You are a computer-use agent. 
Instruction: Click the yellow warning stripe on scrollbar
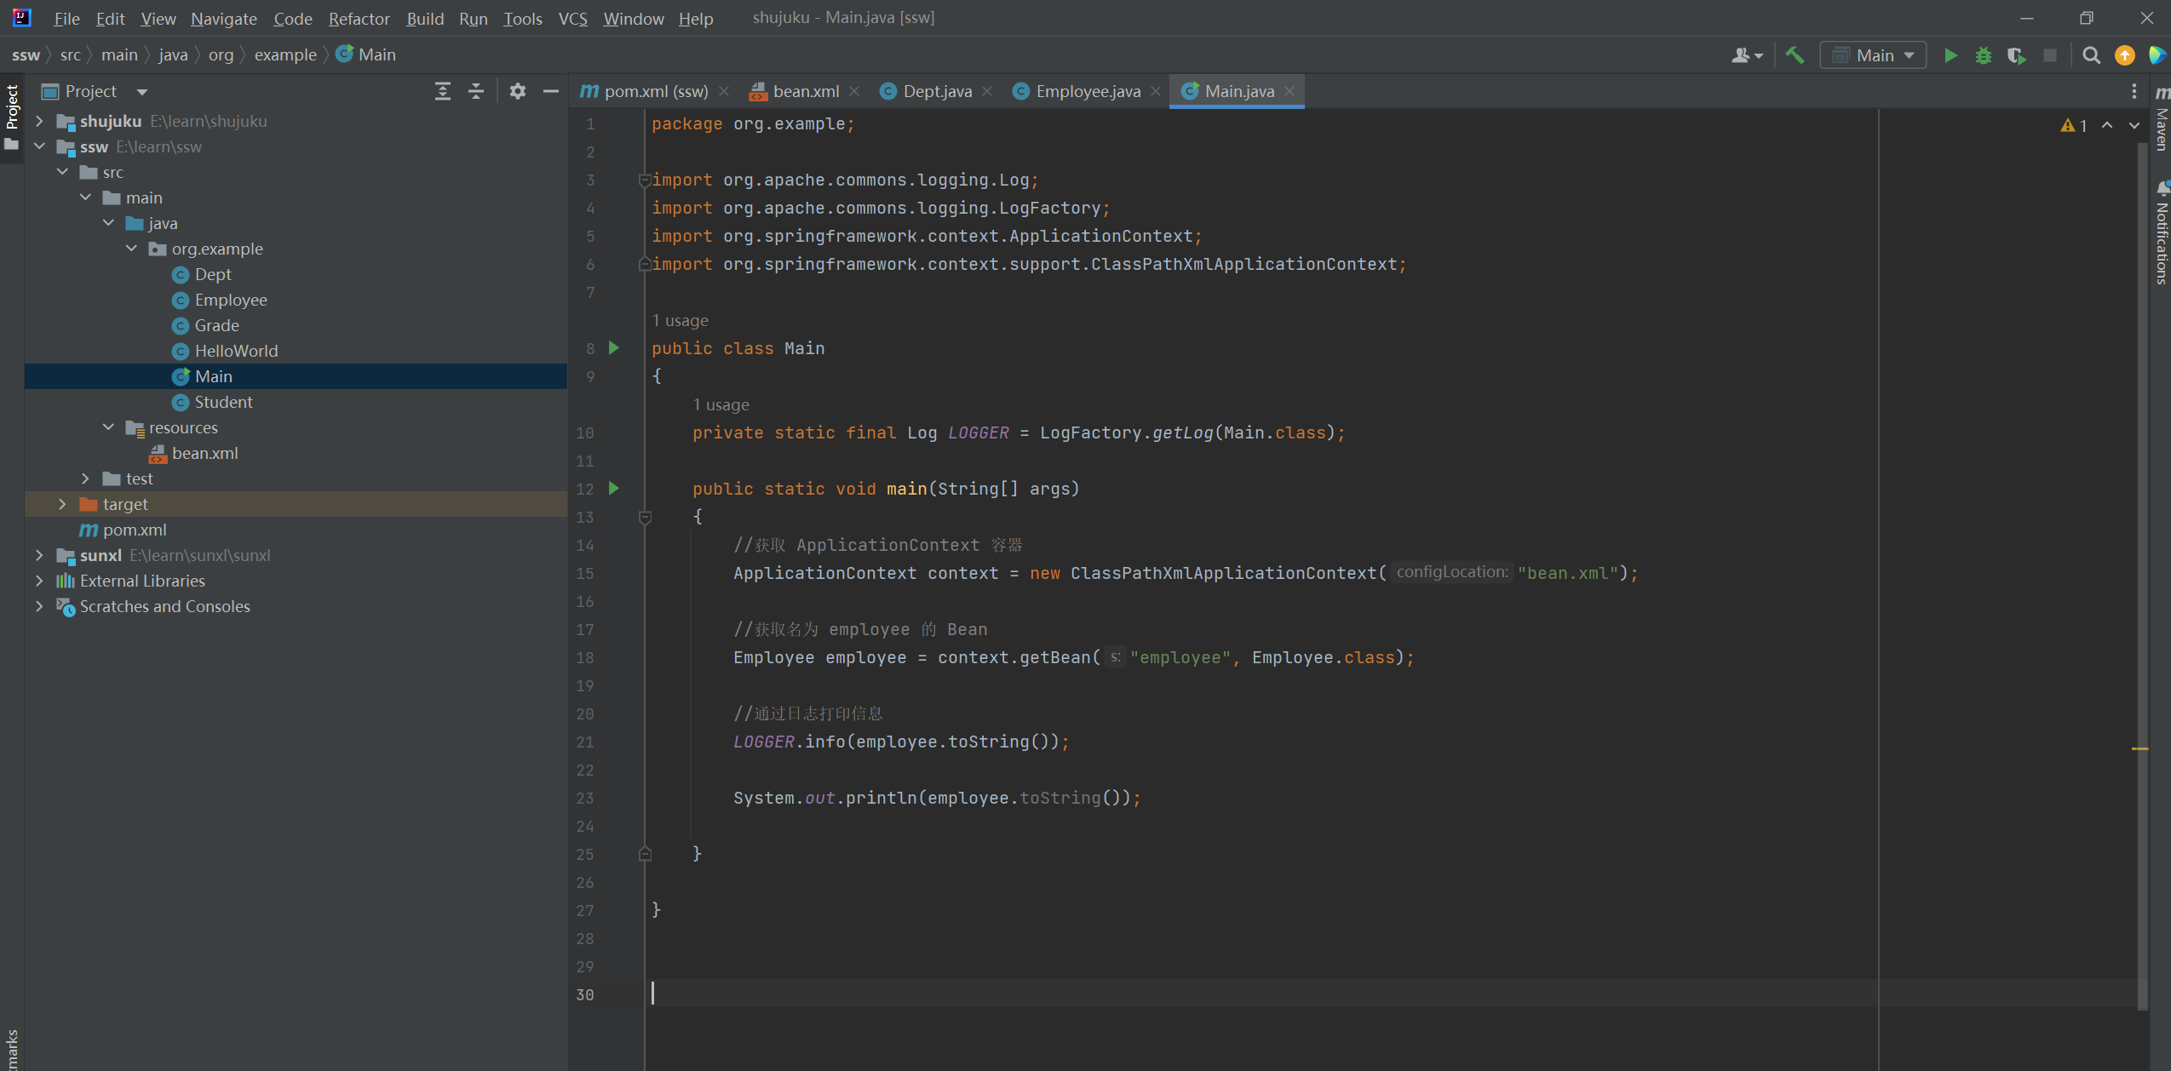[2139, 748]
